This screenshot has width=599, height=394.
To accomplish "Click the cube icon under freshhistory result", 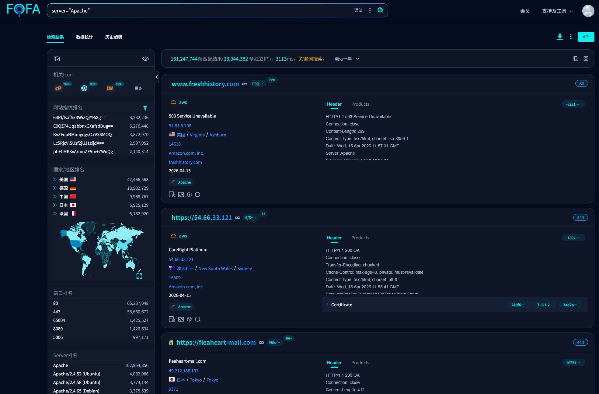I will pos(189,195).
